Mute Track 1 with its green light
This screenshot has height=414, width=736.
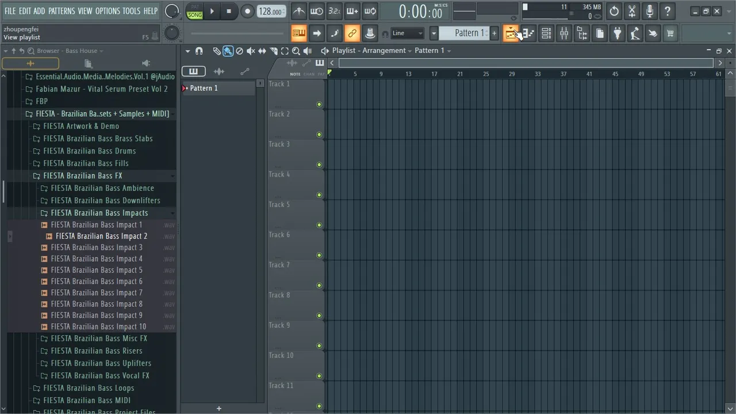[x=319, y=105]
